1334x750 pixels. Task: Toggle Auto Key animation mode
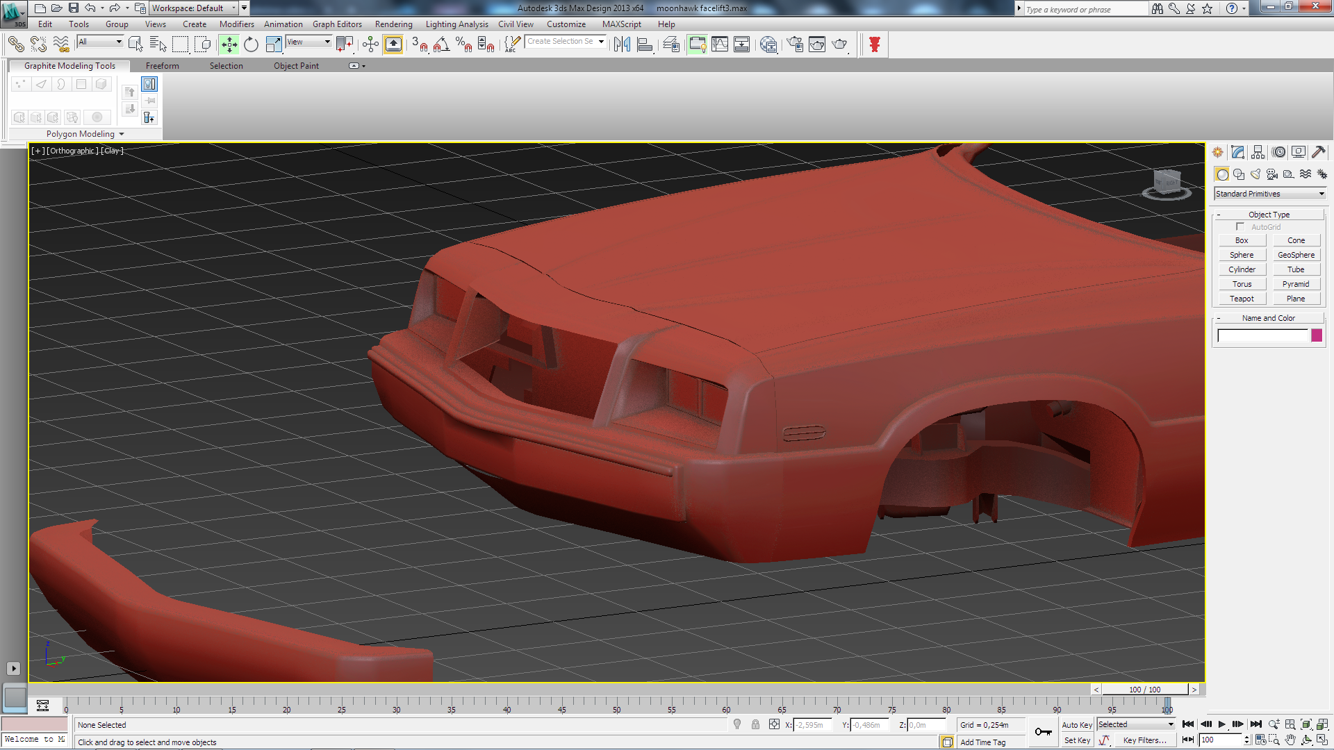coord(1077,724)
